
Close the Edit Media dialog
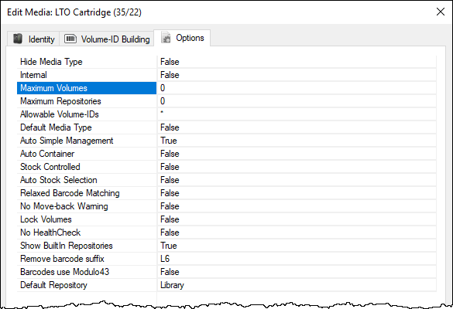pos(441,12)
